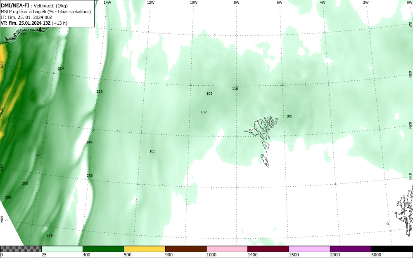
Task: Click the value 312 on the map
Action: click(x=38, y=155)
